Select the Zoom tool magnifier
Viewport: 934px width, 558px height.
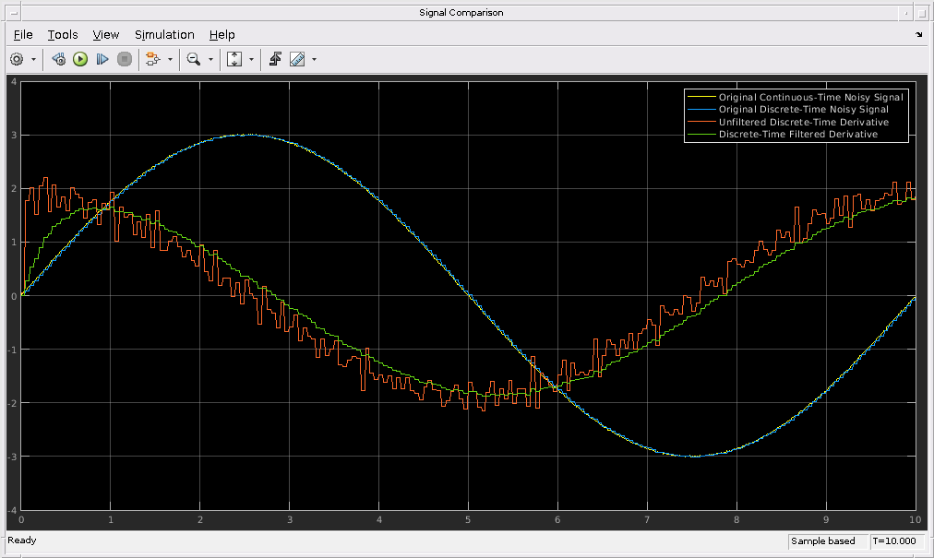193,59
